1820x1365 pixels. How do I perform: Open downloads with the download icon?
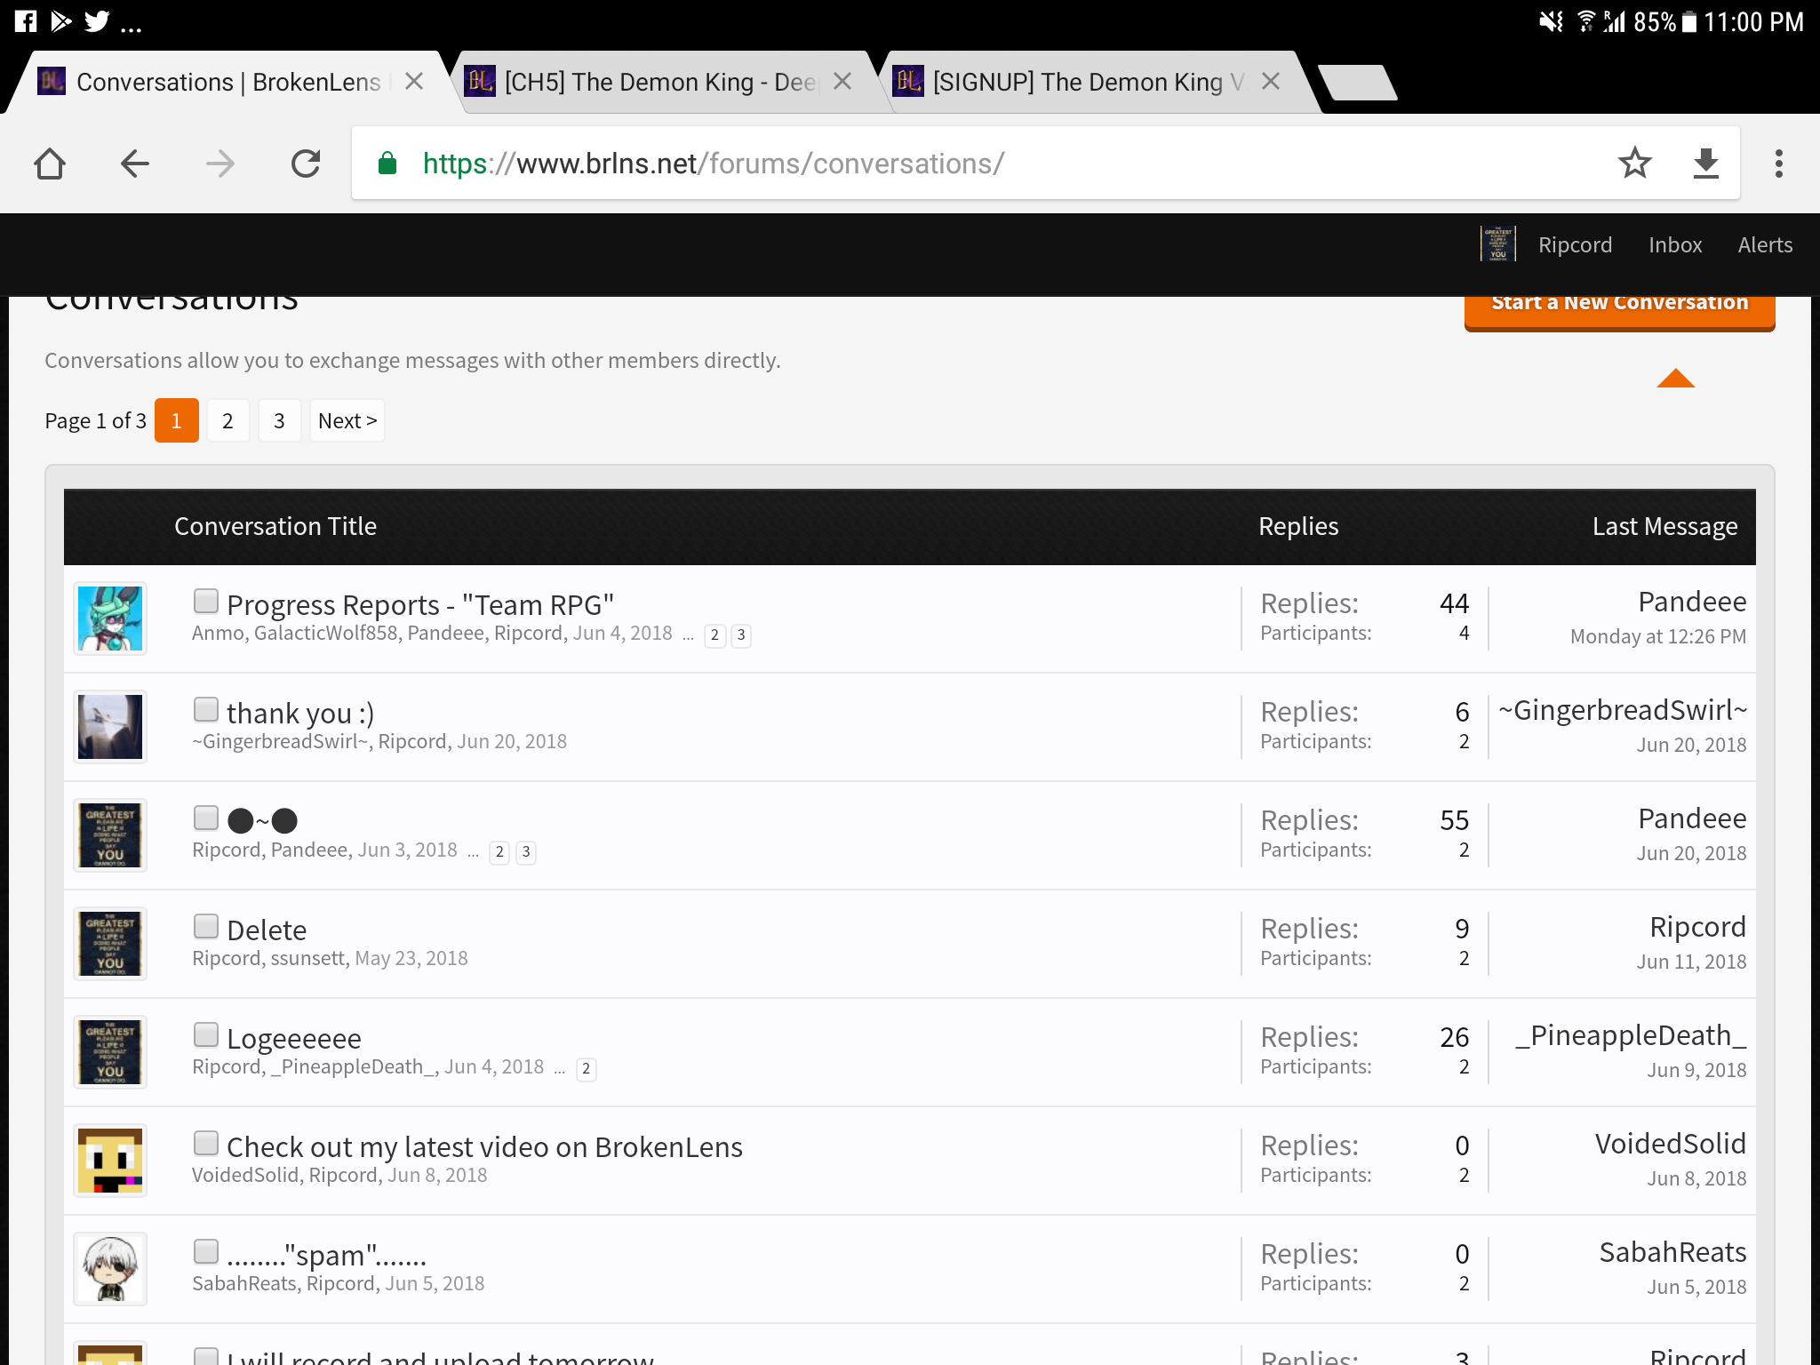(1705, 164)
